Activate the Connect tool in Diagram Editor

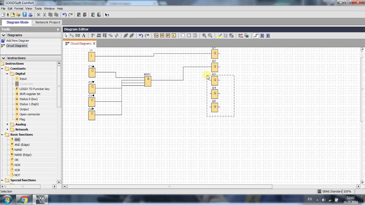[x=72, y=36]
